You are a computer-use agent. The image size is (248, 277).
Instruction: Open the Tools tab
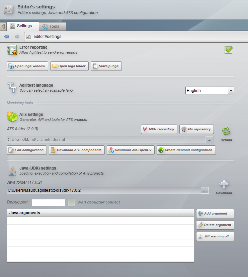(x=53, y=27)
